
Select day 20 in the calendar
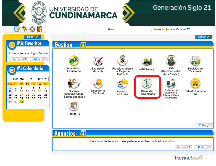coord(40,95)
